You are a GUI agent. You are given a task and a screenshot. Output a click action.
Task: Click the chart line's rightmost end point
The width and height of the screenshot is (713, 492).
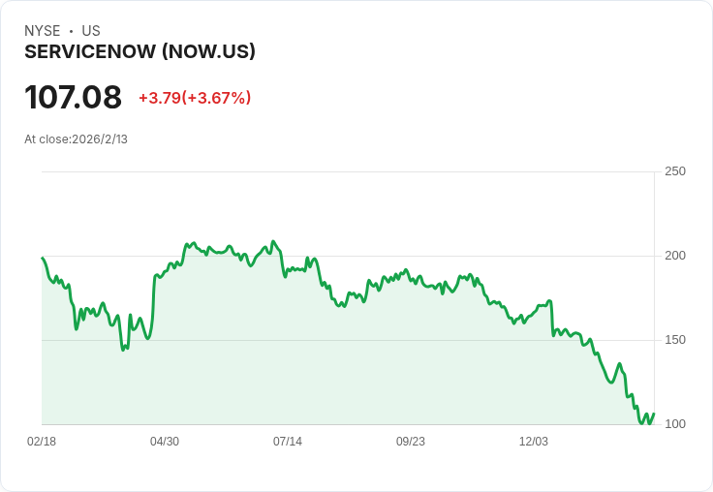point(654,415)
